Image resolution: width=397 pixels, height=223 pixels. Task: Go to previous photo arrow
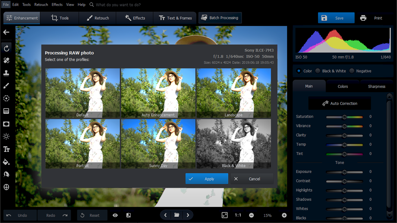(165, 215)
